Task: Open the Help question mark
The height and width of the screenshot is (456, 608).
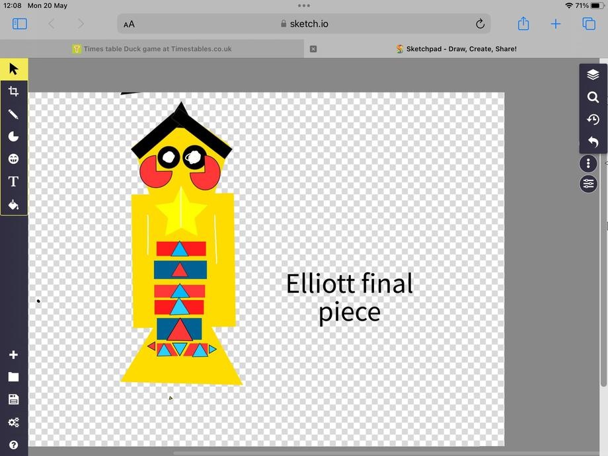Action: point(14,445)
